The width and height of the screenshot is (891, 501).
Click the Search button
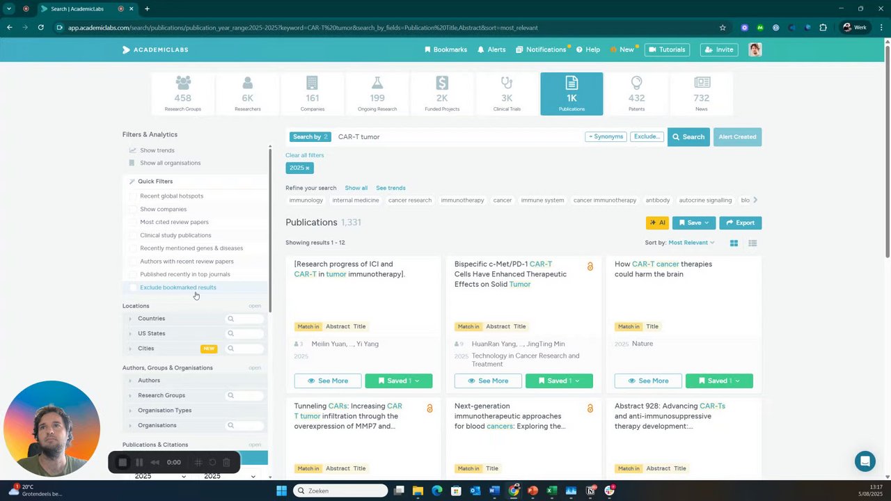coord(688,137)
